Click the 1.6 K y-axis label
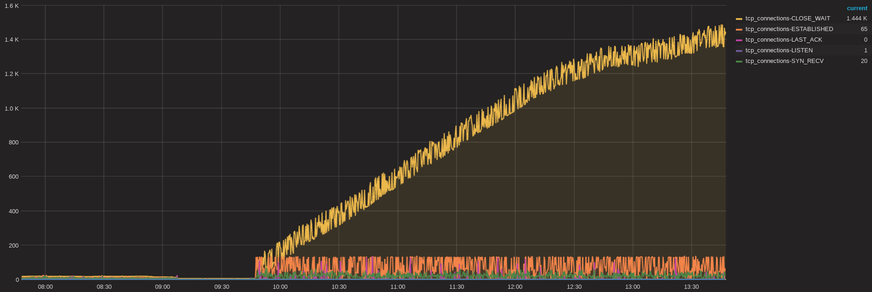 click(12, 6)
